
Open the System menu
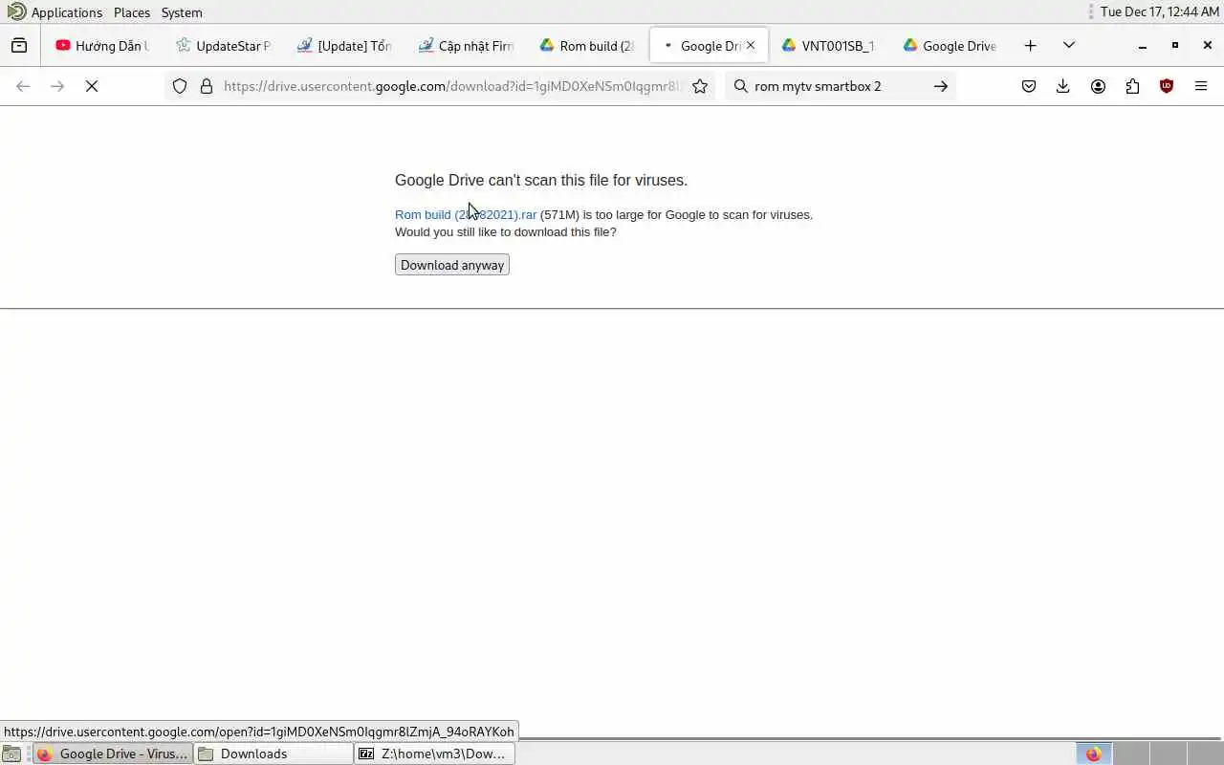pyautogui.click(x=182, y=12)
